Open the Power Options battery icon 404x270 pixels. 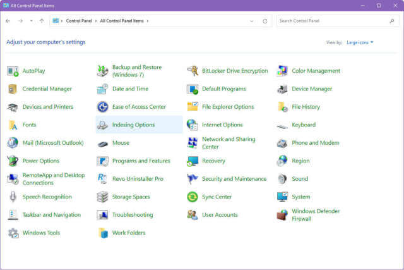(13, 161)
